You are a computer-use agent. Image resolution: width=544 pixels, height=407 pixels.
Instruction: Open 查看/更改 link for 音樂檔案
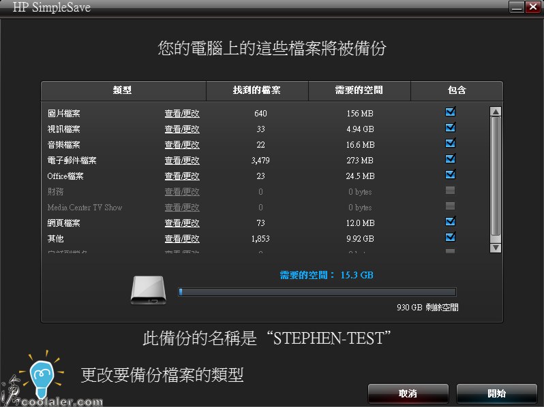click(x=182, y=144)
